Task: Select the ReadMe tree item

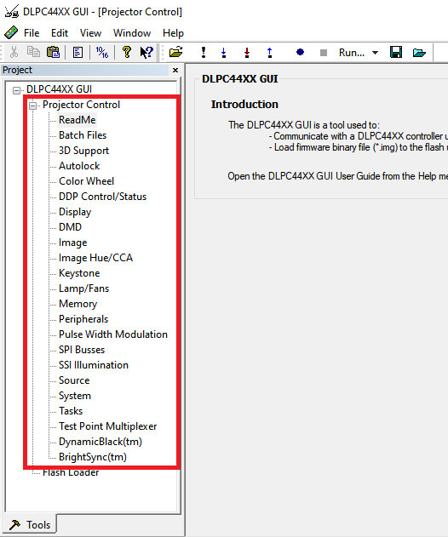Action: (x=78, y=120)
